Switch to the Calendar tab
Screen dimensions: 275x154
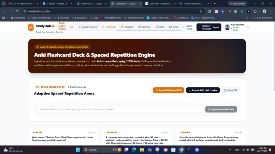click(x=144, y=27)
